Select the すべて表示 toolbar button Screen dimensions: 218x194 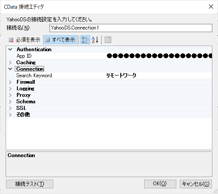[60, 40]
